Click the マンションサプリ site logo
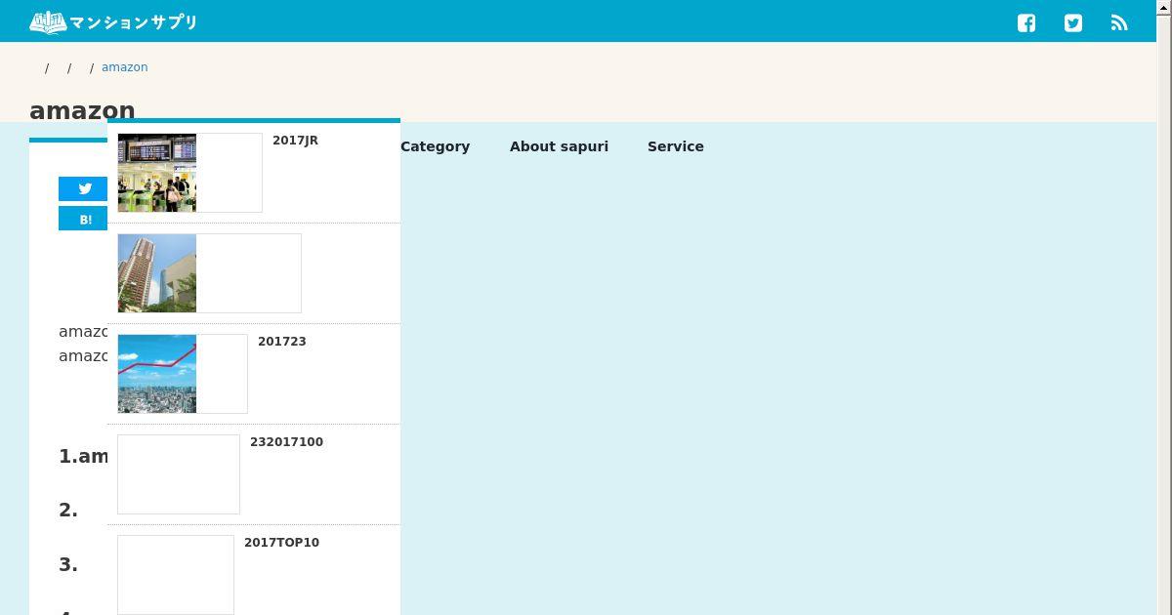Image resolution: width=1172 pixels, height=615 pixels. click(x=113, y=21)
